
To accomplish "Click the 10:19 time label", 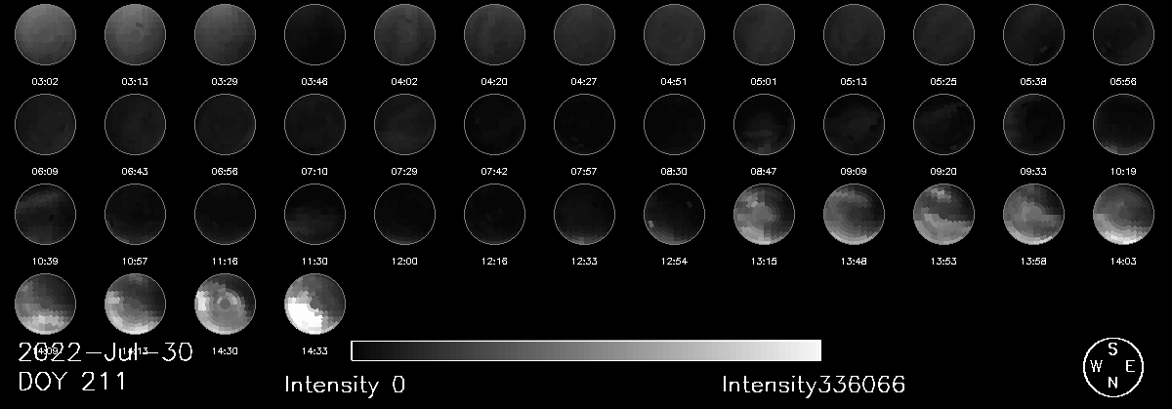I will tap(1123, 172).
